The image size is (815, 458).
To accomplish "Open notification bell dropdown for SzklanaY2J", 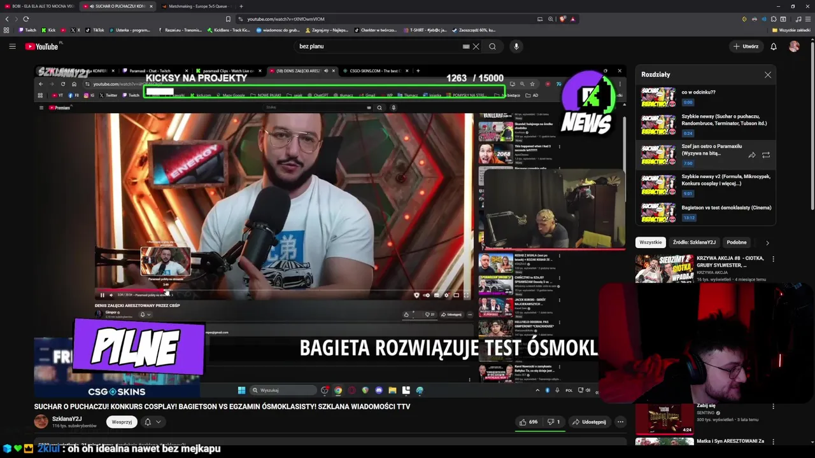I will tap(153, 422).
